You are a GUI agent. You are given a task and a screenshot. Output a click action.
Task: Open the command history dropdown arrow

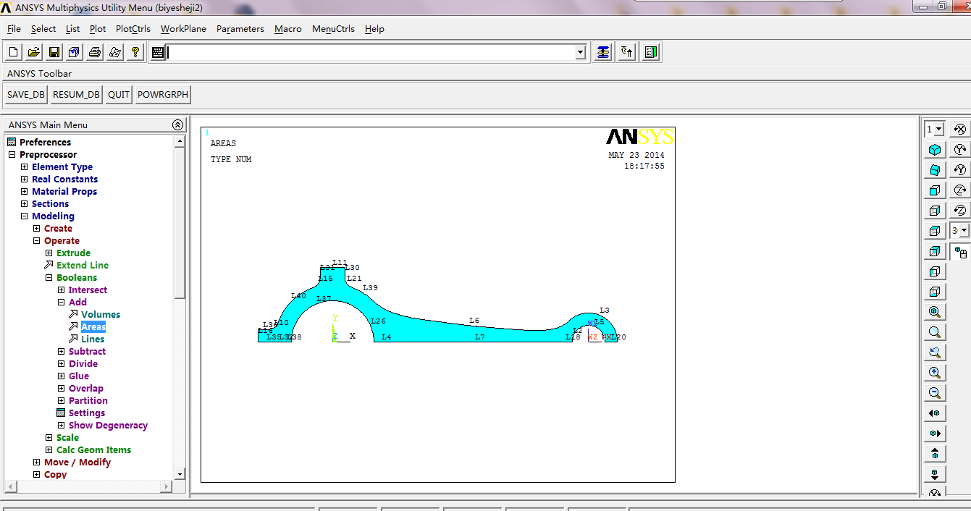[x=581, y=52]
